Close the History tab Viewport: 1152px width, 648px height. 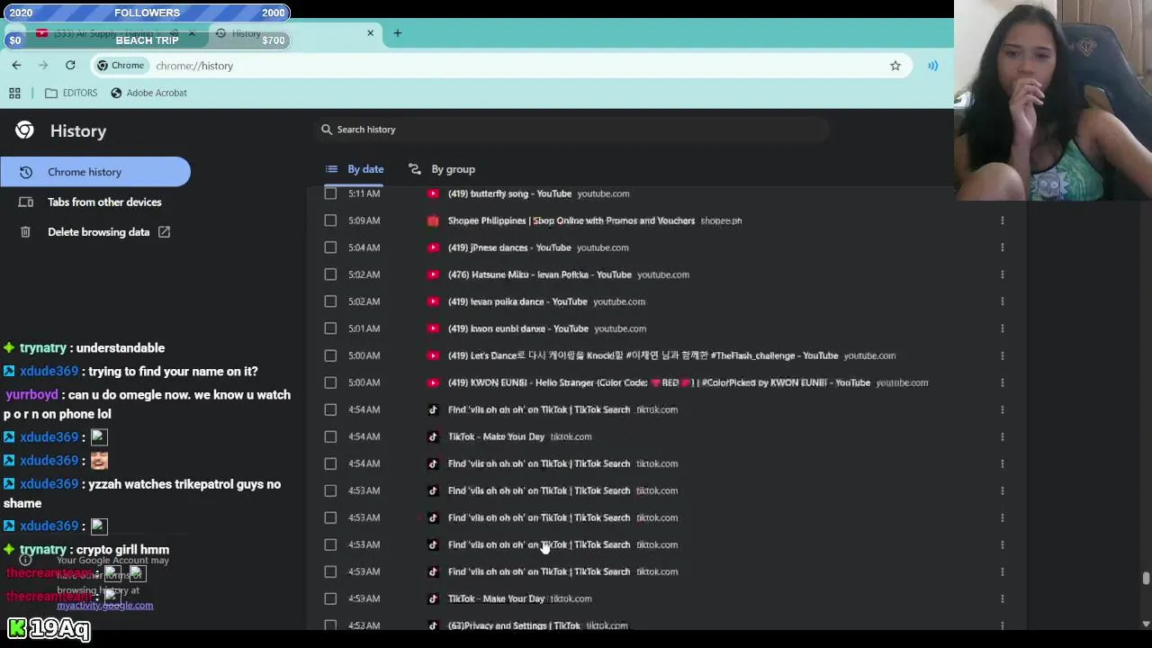(x=370, y=33)
